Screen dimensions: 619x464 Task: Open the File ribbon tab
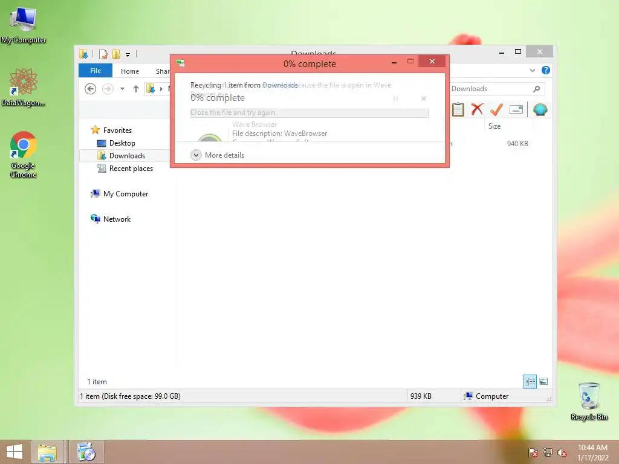[x=96, y=71]
